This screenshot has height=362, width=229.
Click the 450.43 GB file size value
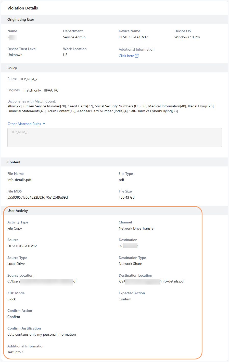pyautogui.click(x=126, y=197)
